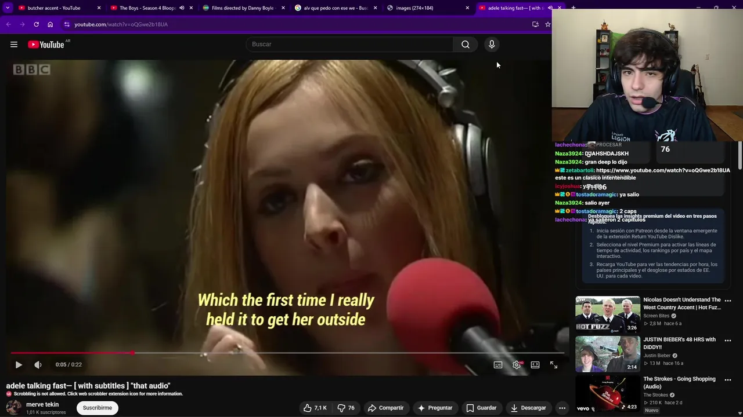The image size is (743, 417).
Task: Subscribe using the Suscribirme button
Action: 98,408
